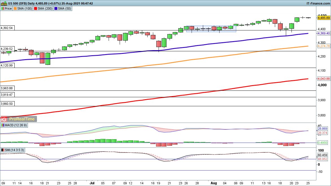Click the IT-Finance.com link
Viewport: 331px width, 186px height.
click(318, 3)
